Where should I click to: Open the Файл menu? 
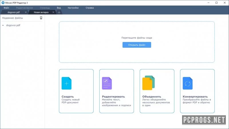(x=6, y=8)
